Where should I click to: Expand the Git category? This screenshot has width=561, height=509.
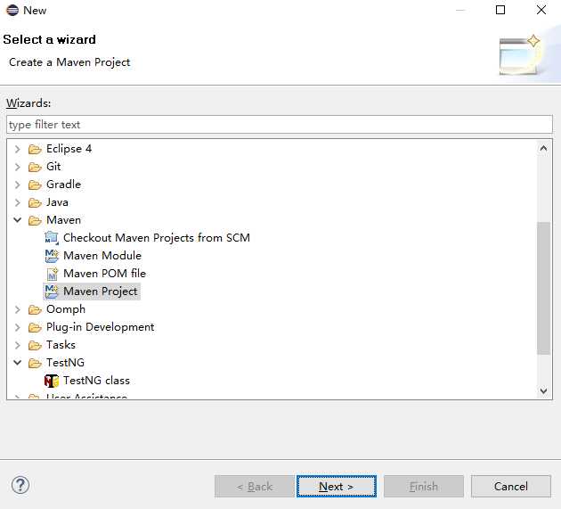[17, 167]
